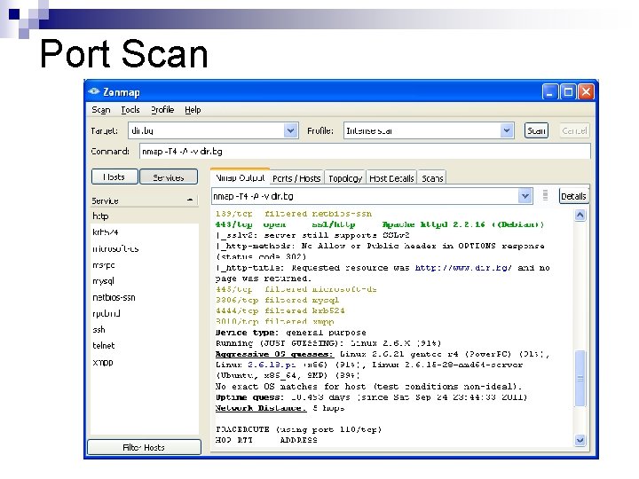639x479 pixels.
Task: Select krb524 in the service list
Action: point(145,232)
